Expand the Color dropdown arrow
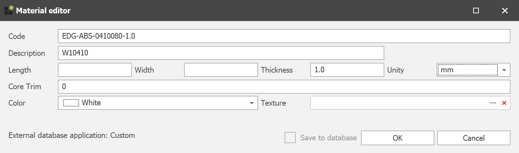This screenshot has width=519, height=153. 252,103
